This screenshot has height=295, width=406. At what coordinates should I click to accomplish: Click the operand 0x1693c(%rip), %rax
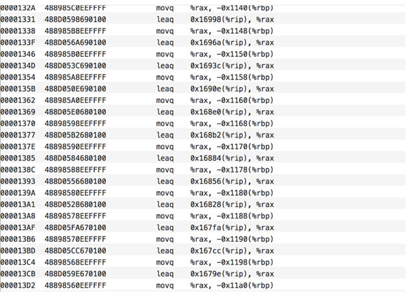pos(232,65)
